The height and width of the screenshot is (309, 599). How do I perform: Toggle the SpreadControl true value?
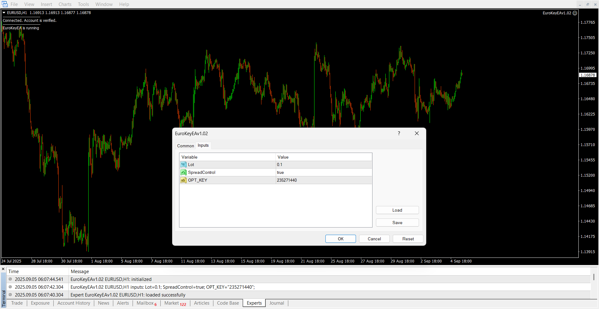(x=323, y=172)
